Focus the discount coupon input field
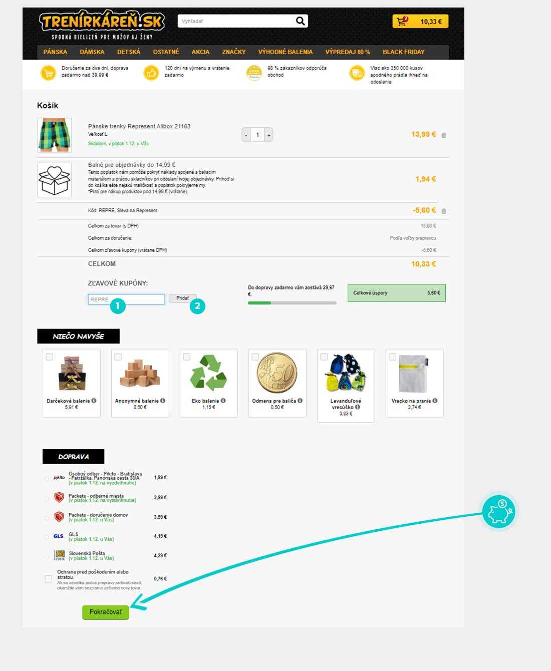The image size is (551, 671). tap(126, 299)
